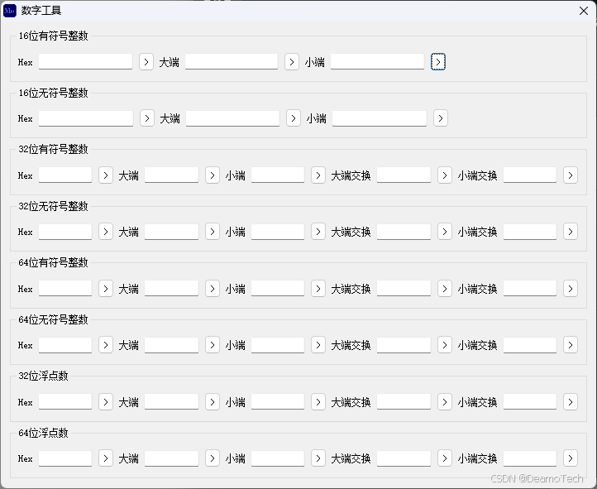Focus the Hex field in 16位有符号整数

85,62
